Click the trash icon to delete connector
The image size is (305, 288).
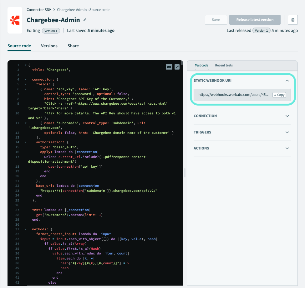[x=292, y=19]
